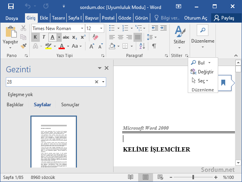
Task: Open the Customize Quick Access Toolbar arrow
Action: coord(64,6)
